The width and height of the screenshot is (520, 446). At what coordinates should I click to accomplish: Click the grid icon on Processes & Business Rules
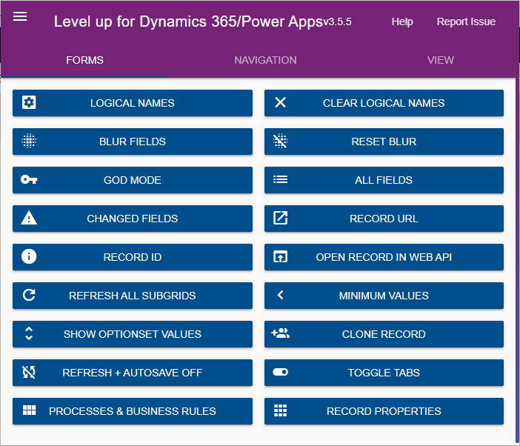tap(29, 410)
